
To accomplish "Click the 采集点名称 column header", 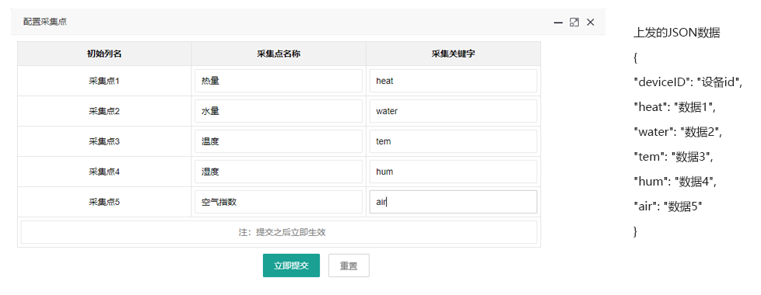I will pos(279,54).
